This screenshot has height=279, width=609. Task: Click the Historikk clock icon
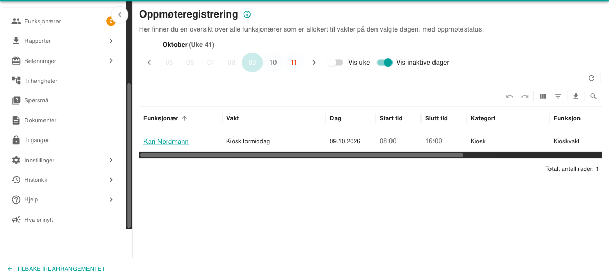(16, 180)
